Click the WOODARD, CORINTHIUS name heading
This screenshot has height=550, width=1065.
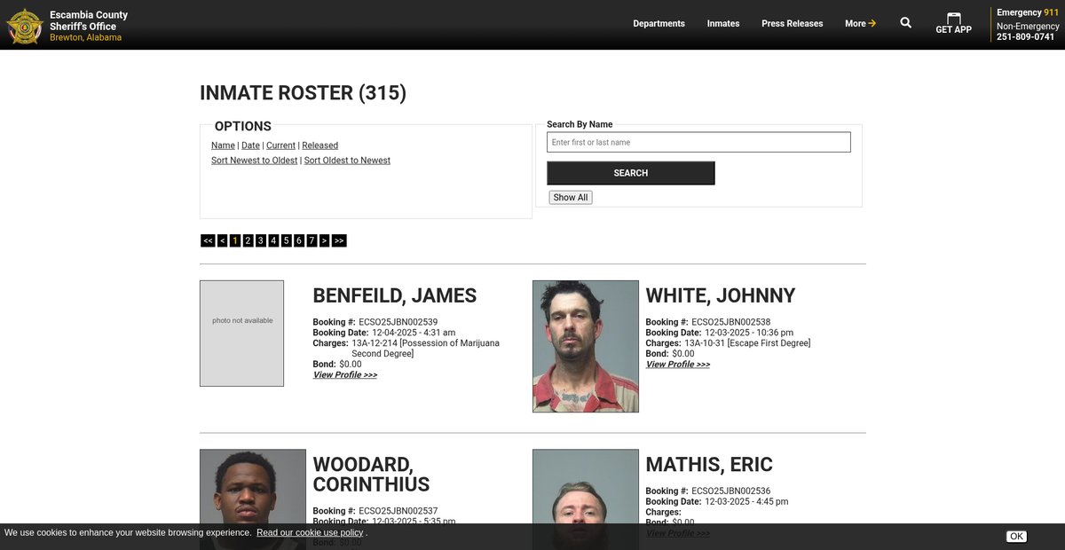tap(372, 475)
